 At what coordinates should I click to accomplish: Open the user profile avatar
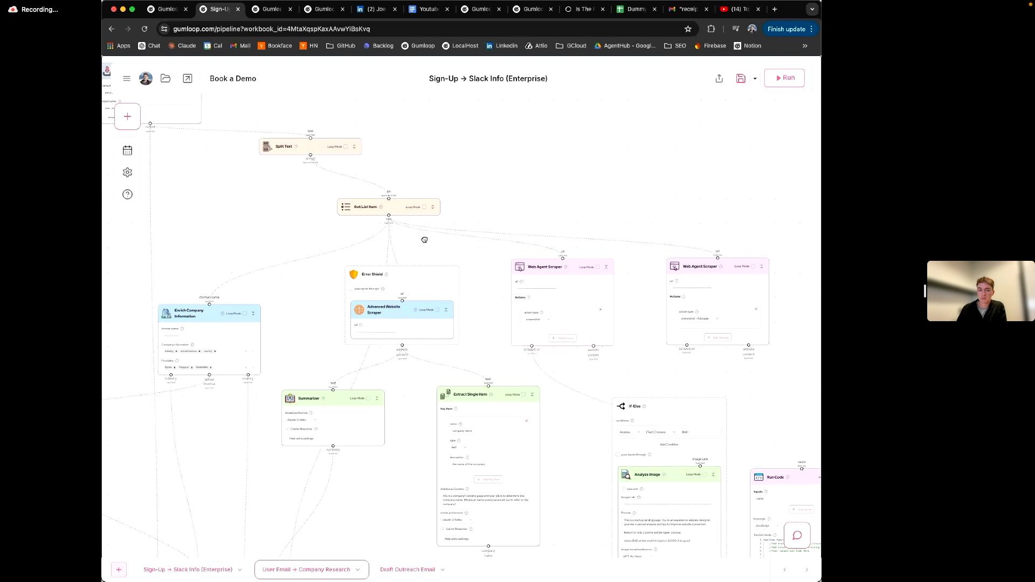146,79
